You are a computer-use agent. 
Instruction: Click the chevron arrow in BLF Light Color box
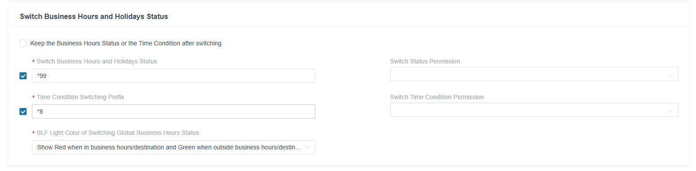(307, 147)
